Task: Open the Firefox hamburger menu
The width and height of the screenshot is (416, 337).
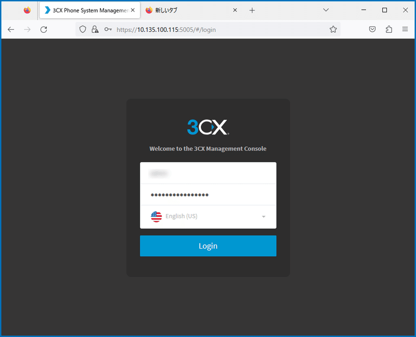Action: tap(405, 29)
